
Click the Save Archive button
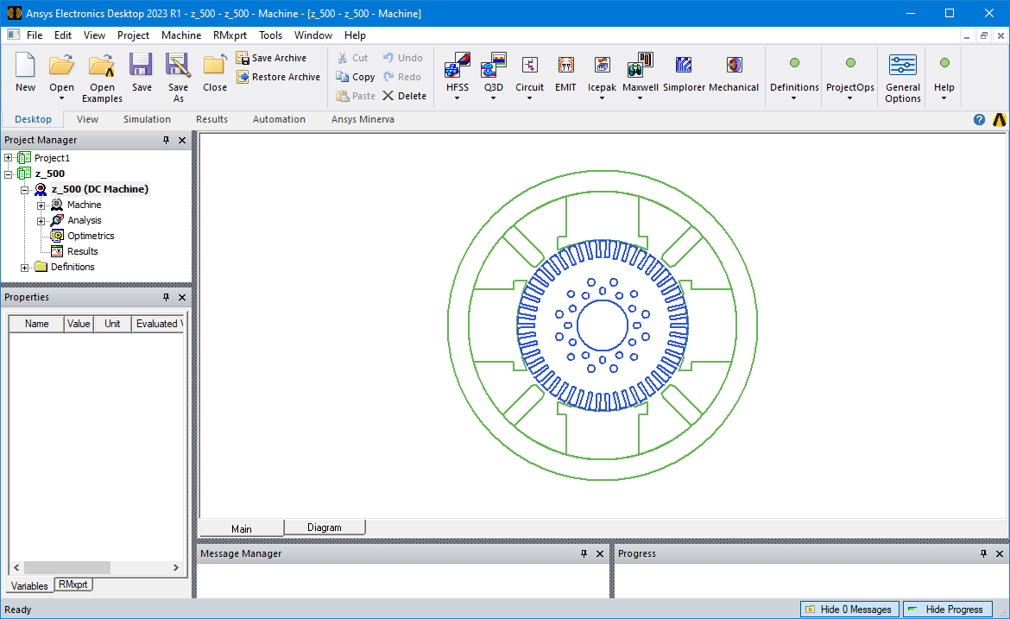click(x=271, y=58)
